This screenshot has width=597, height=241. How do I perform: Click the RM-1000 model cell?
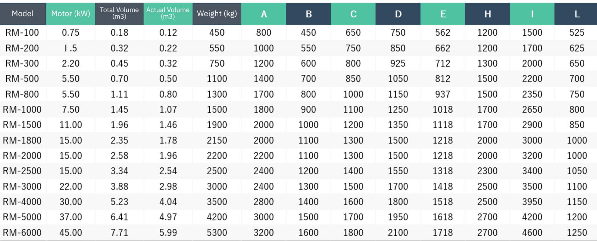point(22,110)
